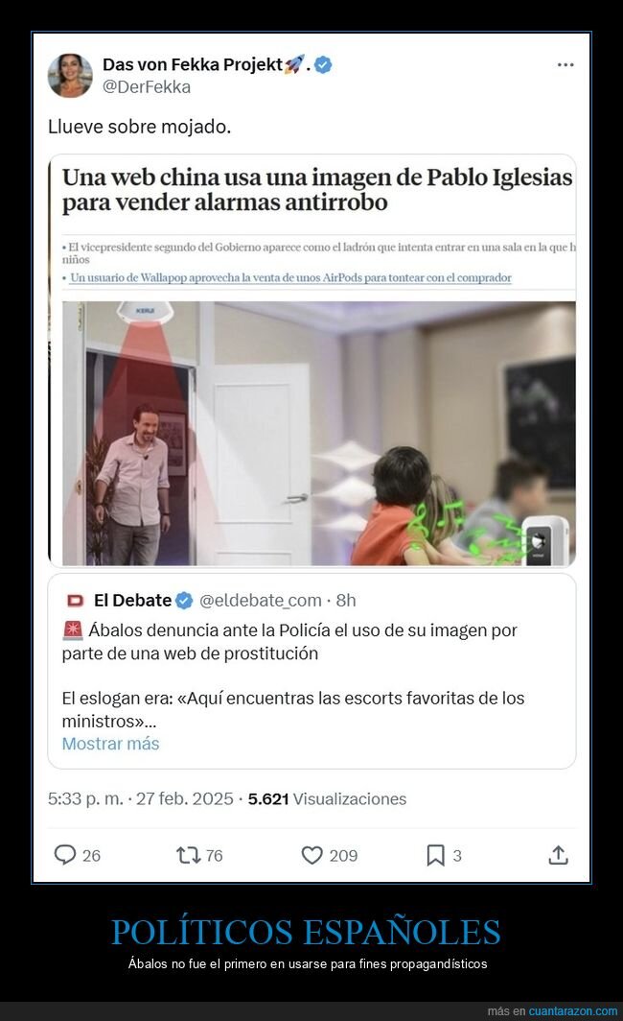Open the @eldebate_com handle
Image resolution: width=623 pixels, height=1021 pixels.
(x=260, y=601)
